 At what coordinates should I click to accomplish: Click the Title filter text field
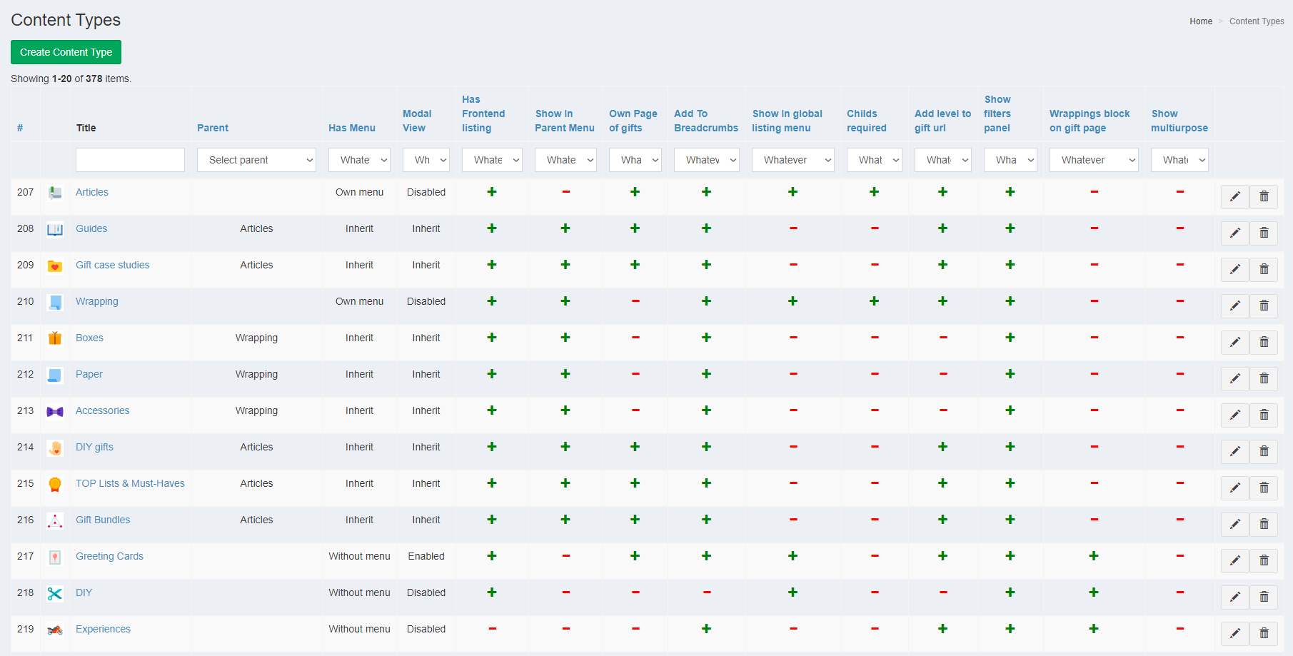point(130,160)
